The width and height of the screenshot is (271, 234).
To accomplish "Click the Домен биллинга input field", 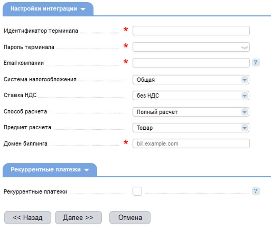I will pyautogui.click(x=191, y=144).
